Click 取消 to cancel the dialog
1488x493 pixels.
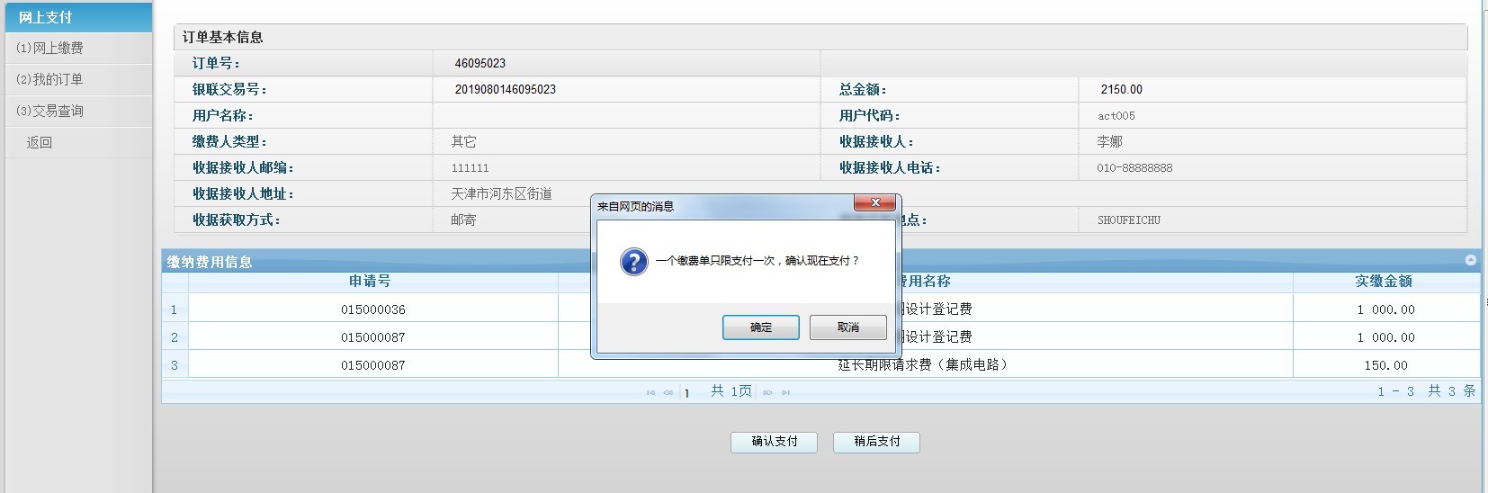coord(847,327)
